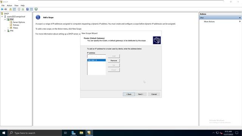Collapse the server node in tree
This screenshot has width=242, height=136.
[2, 17]
